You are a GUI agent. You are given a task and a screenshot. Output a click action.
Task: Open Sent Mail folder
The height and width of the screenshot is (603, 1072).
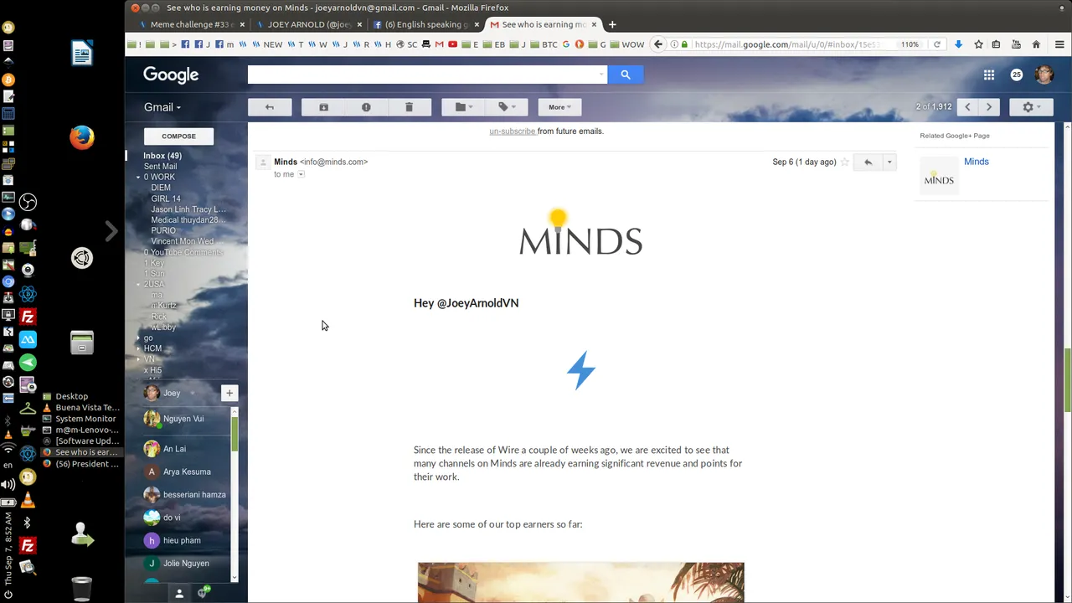coord(160,167)
